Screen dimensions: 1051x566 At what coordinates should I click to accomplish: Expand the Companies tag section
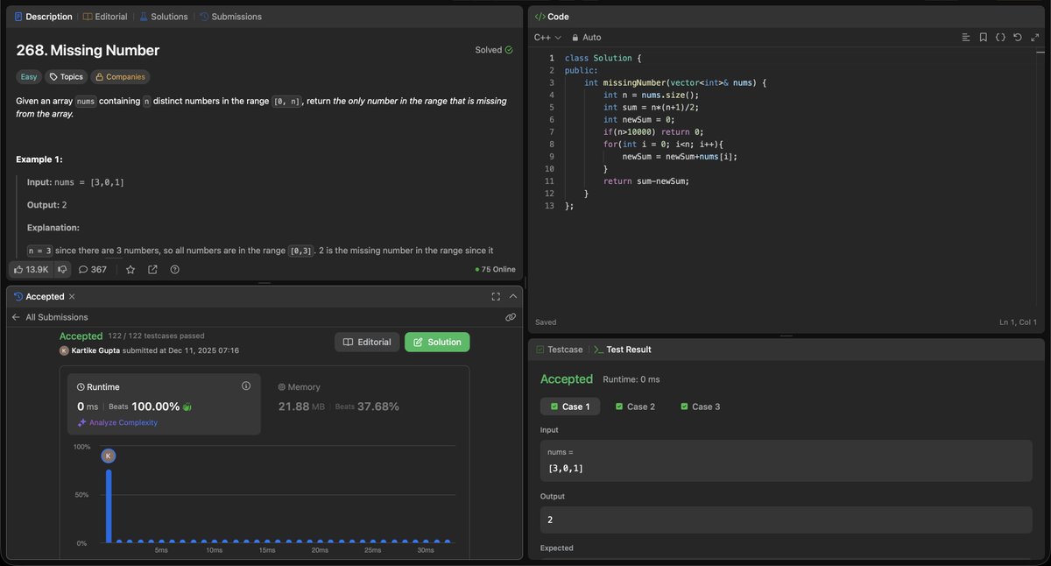(120, 76)
